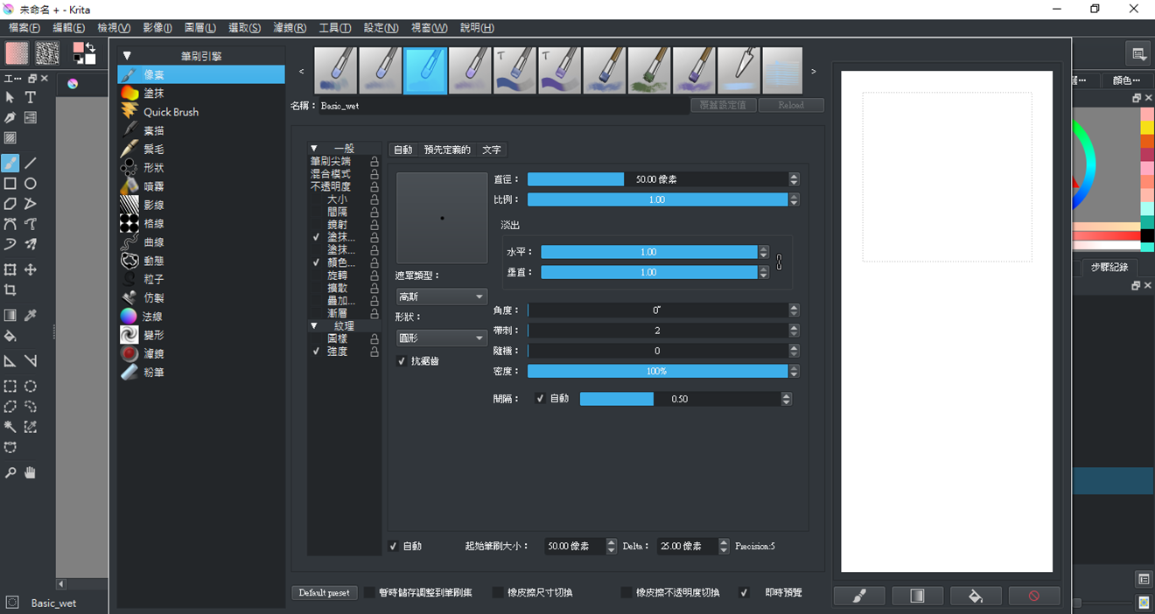Enable 暫時儲存調整到筆刷集 checkbox
This screenshot has height=614, width=1155.
pyautogui.click(x=369, y=592)
